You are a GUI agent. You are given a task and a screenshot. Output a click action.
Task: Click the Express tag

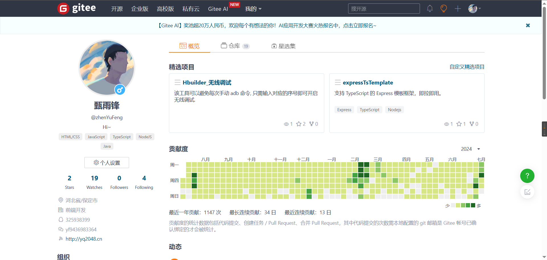tap(344, 110)
